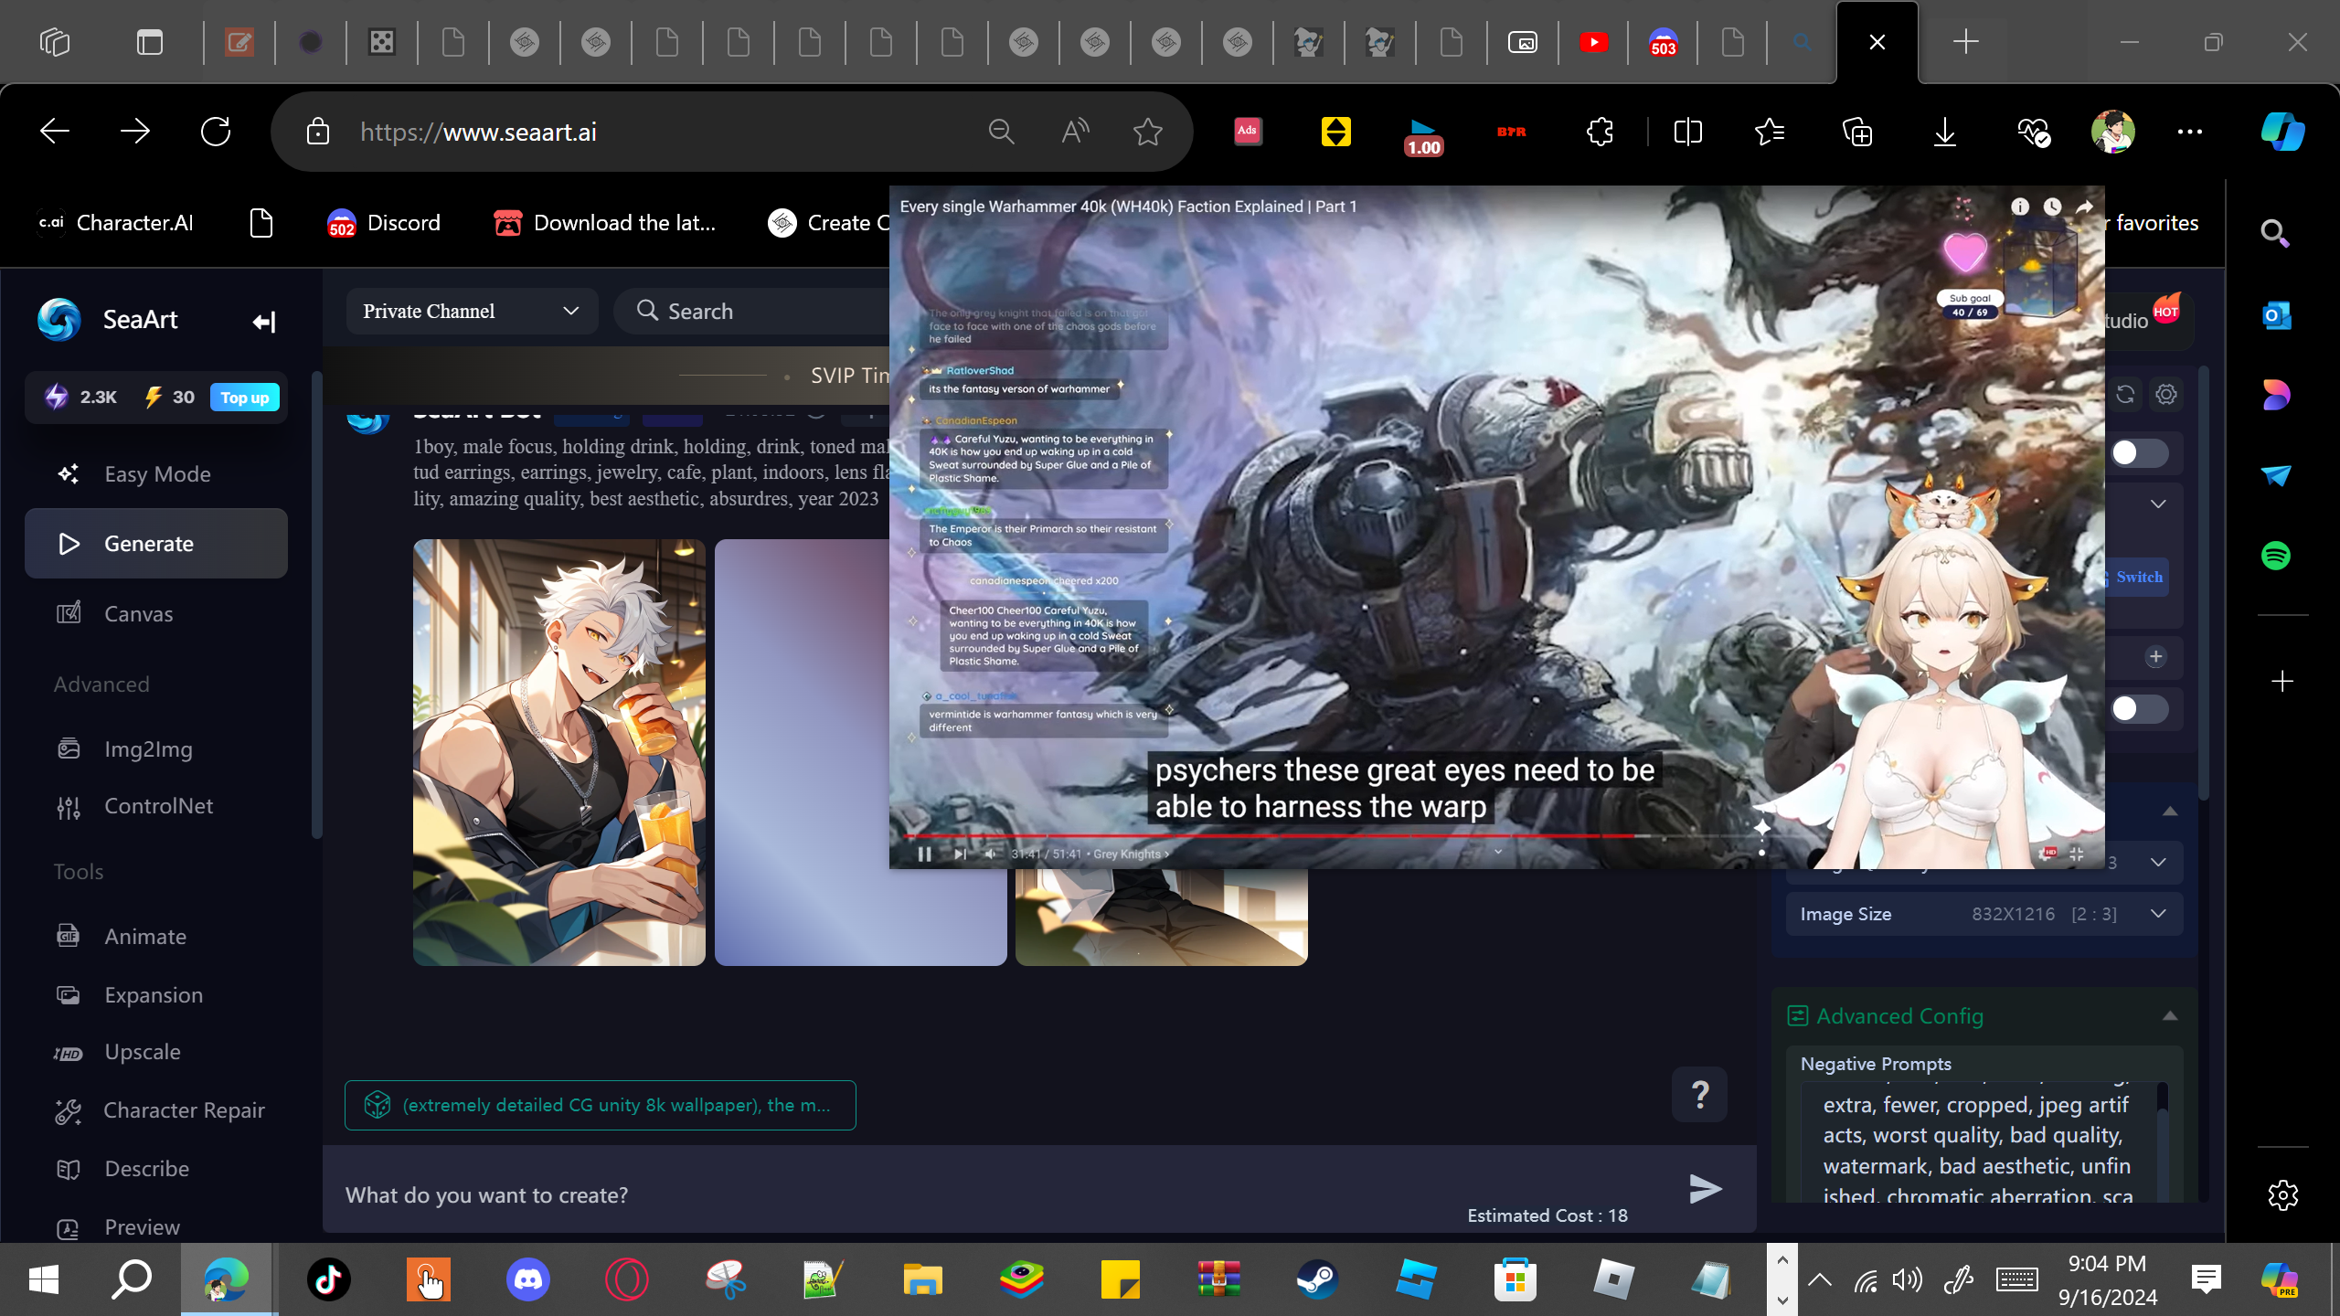Collapse the SeaArt left sidebar
This screenshot has height=1316, width=2340.
point(264,322)
